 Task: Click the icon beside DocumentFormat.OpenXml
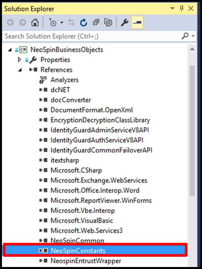click(x=43, y=110)
